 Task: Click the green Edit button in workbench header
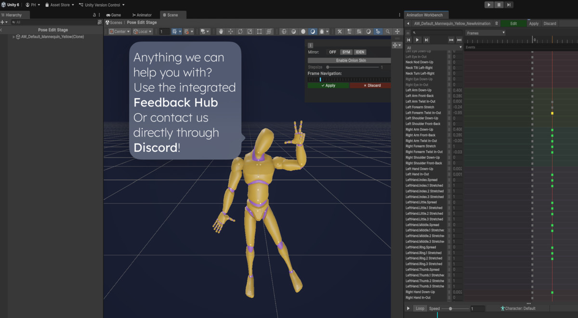pyautogui.click(x=513, y=23)
